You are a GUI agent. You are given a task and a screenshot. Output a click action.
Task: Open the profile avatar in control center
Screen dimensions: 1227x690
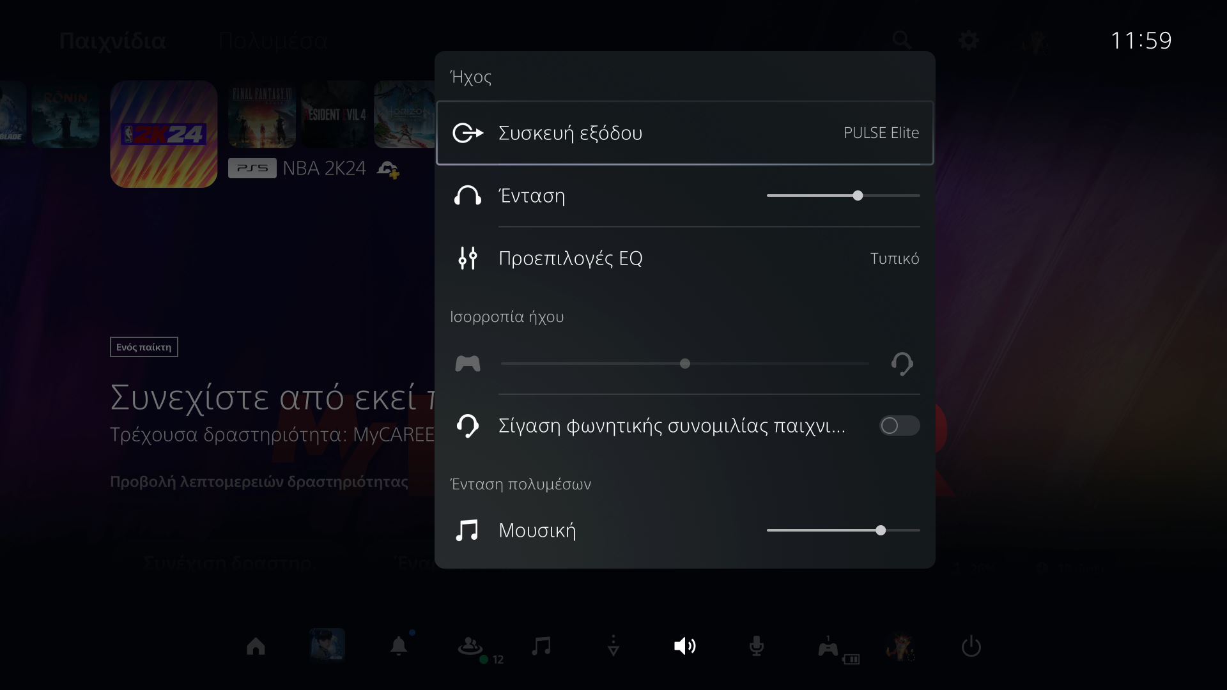[900, 647]
